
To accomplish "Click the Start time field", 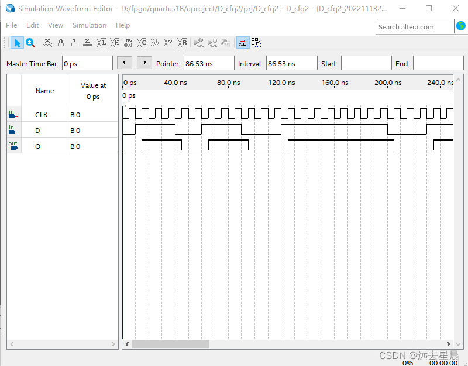I will [x=366, y=63].
